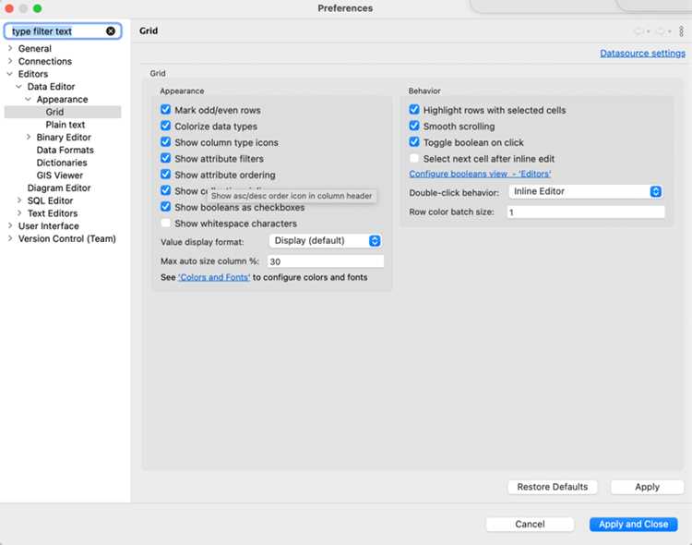Viewport: 692px width, 545px height.
Task: Click the Cancel button
Action: pyautogui.click(x=530, y=525)
